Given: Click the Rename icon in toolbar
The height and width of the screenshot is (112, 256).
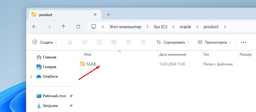Looking at the screenshot, I should tap(114, 42).
